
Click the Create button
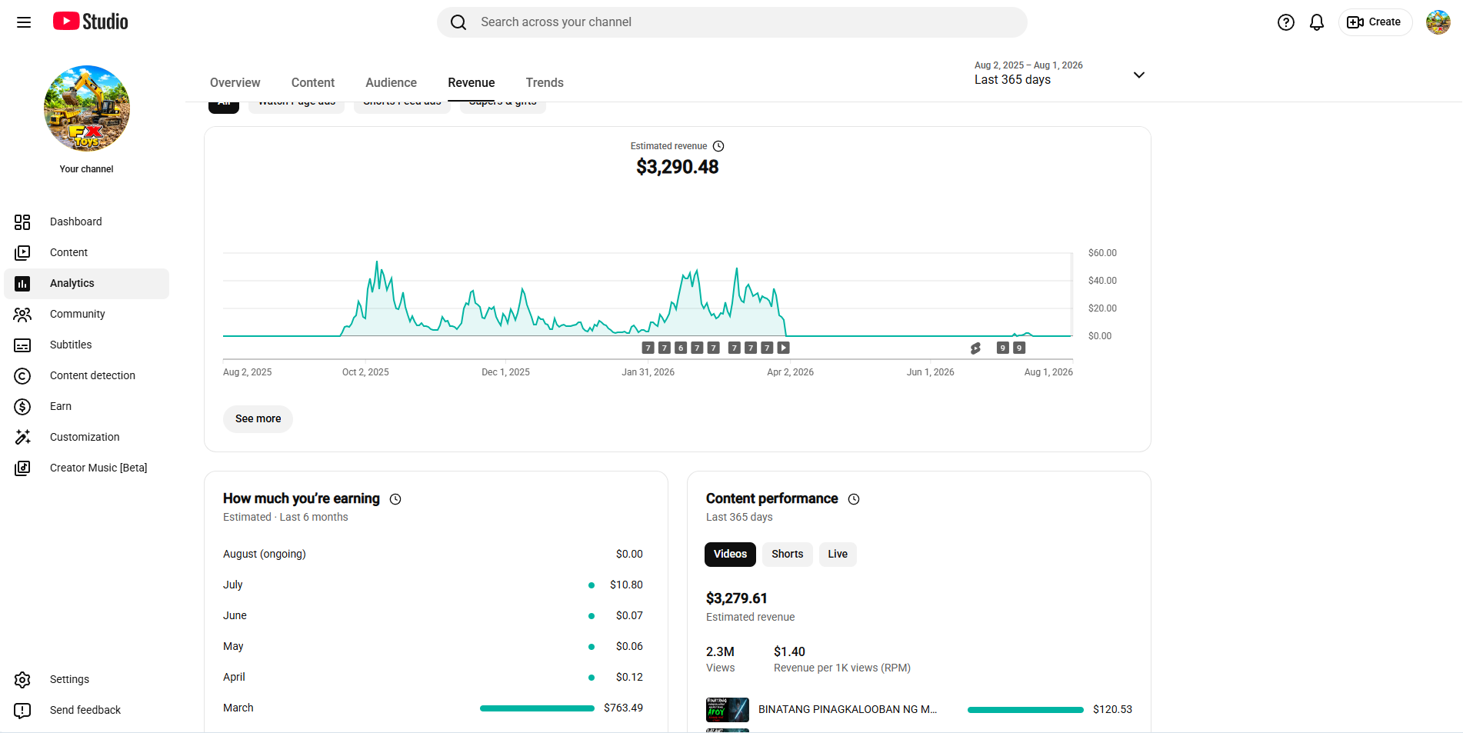1375,22
